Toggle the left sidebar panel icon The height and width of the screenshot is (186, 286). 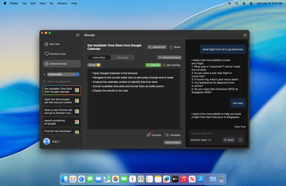click(78, 35)
